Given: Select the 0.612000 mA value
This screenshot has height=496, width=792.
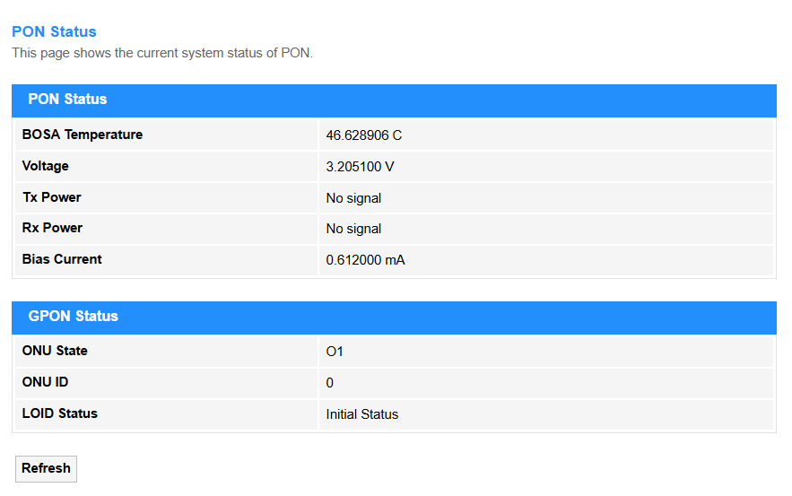Looking at the screenshot, I should click(x=365, y=260).
